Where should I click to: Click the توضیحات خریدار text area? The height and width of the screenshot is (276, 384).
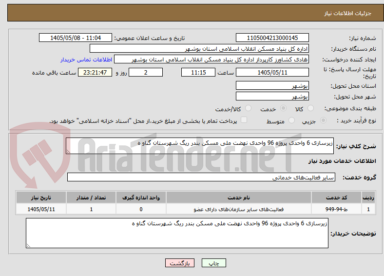(x=177, y=233)
